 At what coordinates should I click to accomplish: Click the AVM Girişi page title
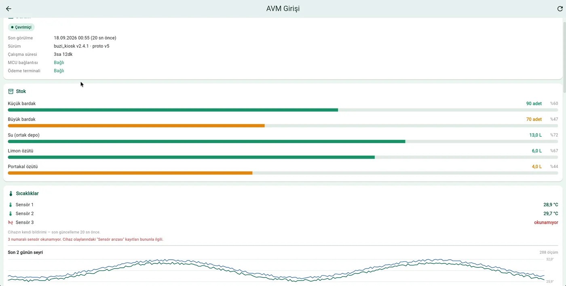(x=283, y=8)
